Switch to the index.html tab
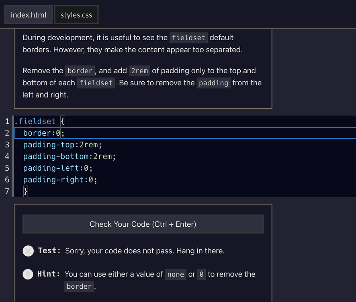Image resolution: width=356 pixels, height=302 pixels. 29,15
